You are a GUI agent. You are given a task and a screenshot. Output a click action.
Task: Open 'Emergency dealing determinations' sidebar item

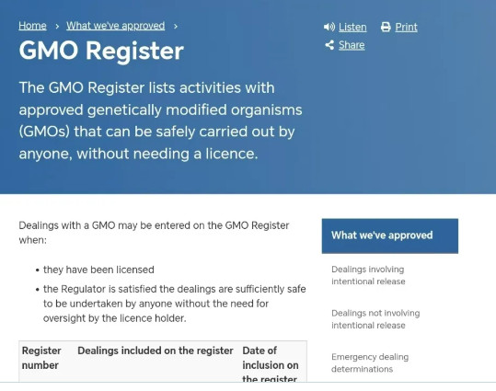click(x=370, y=362)
